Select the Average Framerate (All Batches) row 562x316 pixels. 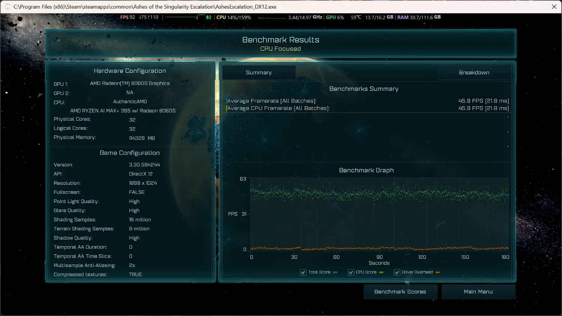point(367,101)
